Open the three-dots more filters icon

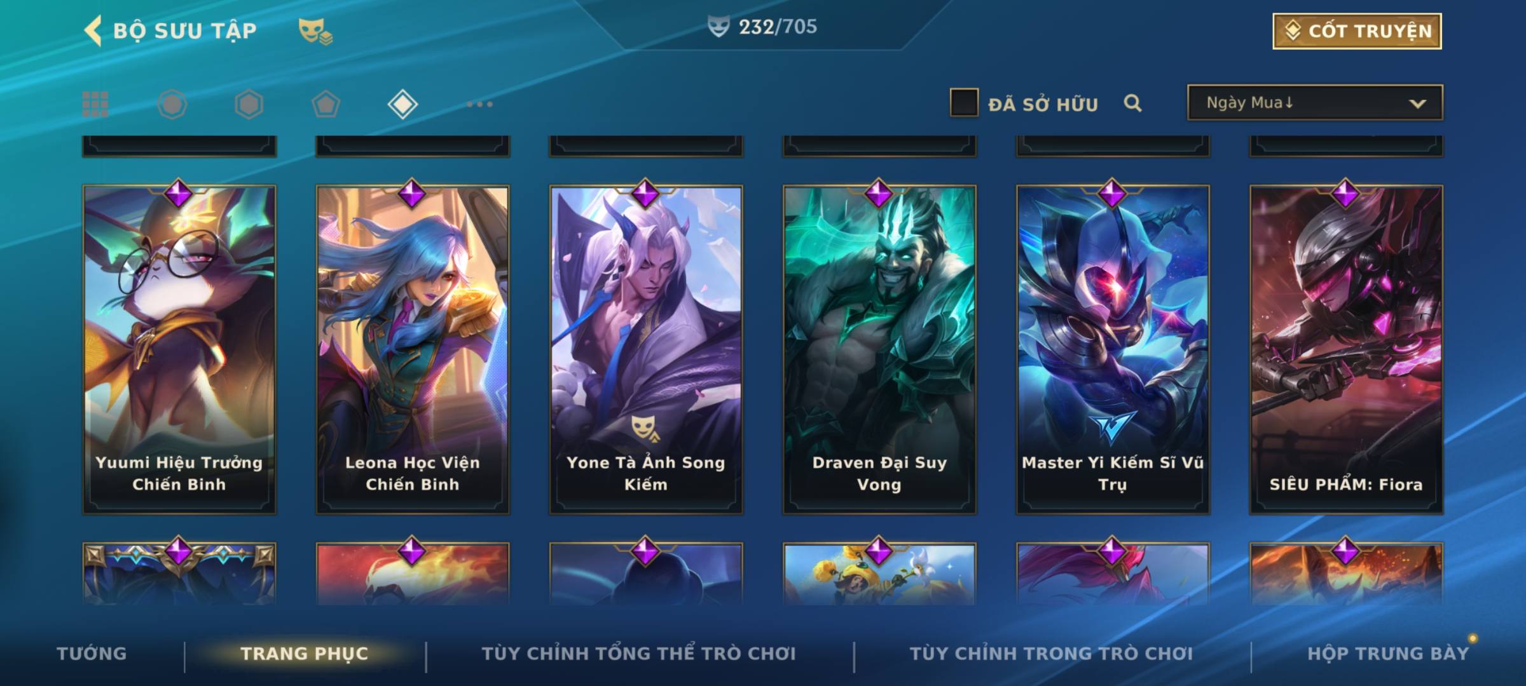[479, 104]
